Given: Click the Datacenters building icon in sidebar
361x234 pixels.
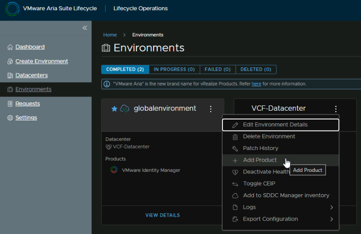Looking at the screenshot, I should [x=10, y=75].
